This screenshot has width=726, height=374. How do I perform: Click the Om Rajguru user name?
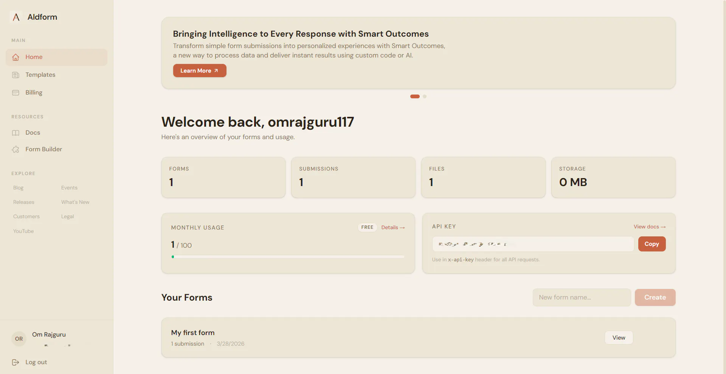tap(49, 335)
